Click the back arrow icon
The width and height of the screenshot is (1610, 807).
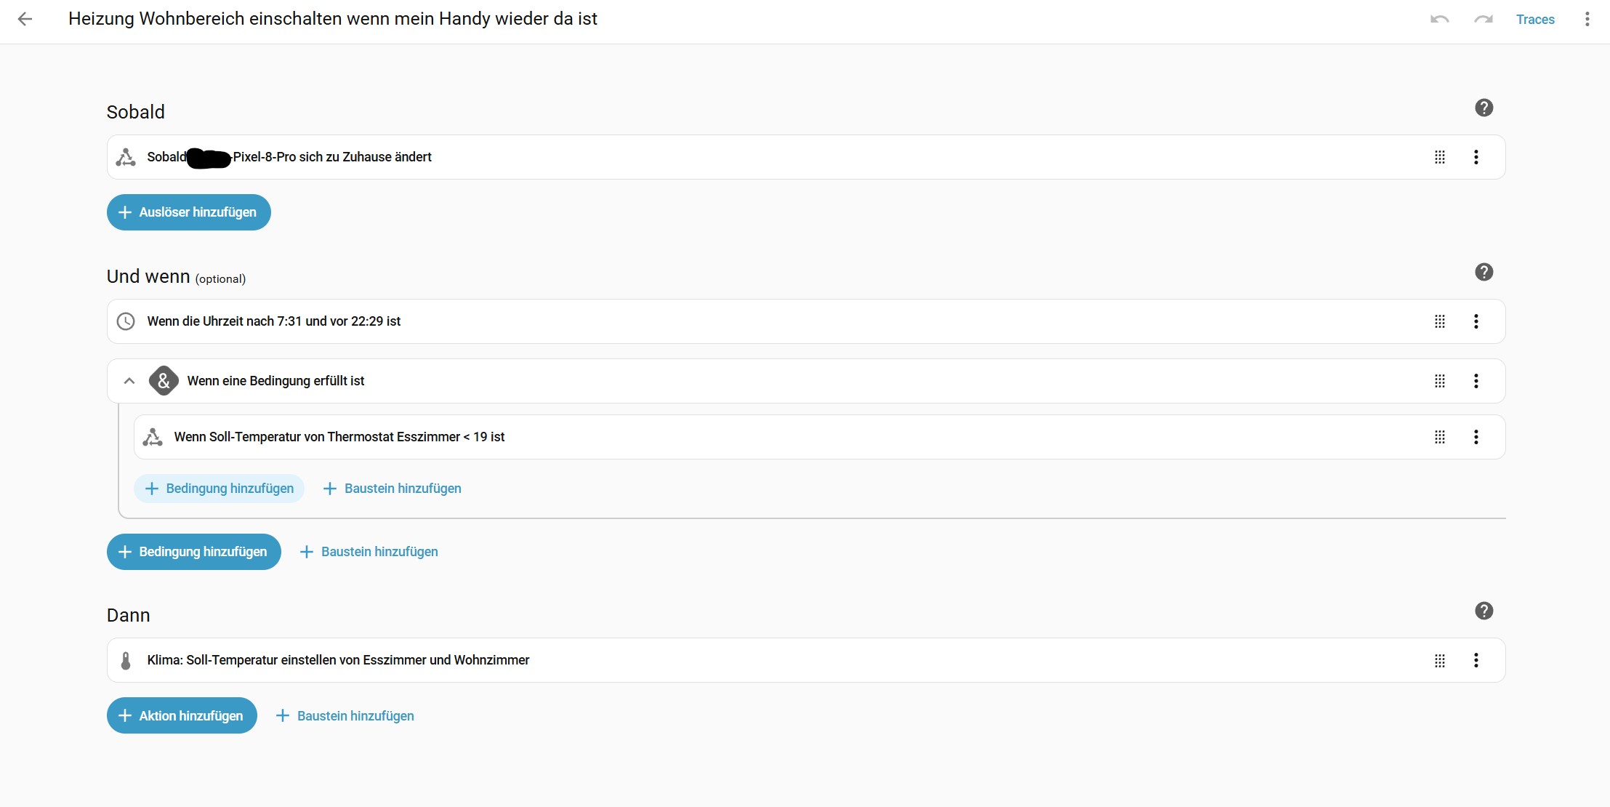[x=25, y=20]
